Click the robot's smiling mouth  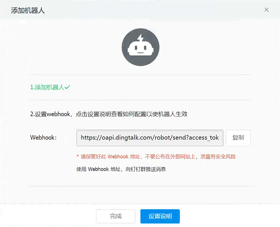click(140, 53)
